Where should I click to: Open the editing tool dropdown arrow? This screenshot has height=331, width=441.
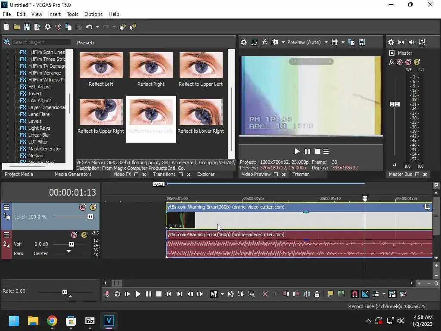(222, 294)
